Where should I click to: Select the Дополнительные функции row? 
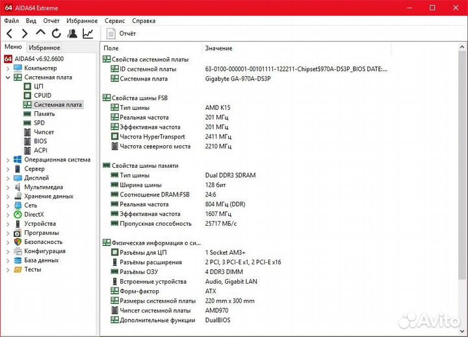coord(171,320)
